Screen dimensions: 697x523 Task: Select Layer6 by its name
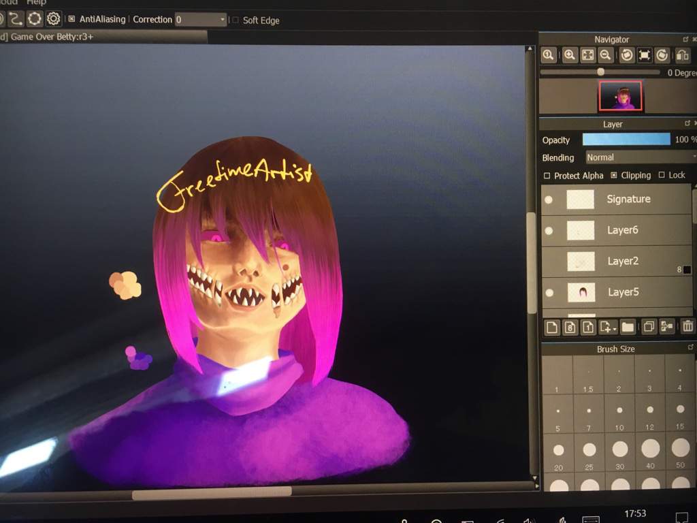[x=622, y=230]
